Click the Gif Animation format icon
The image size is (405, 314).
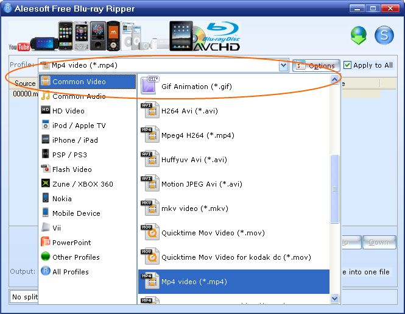[x=150, y=85]
